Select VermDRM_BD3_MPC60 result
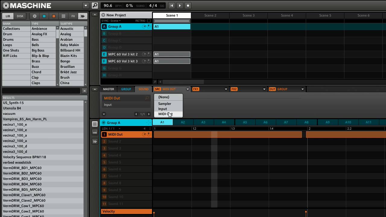The height and width of the screenshot is (217, 386). click(43, 179)
